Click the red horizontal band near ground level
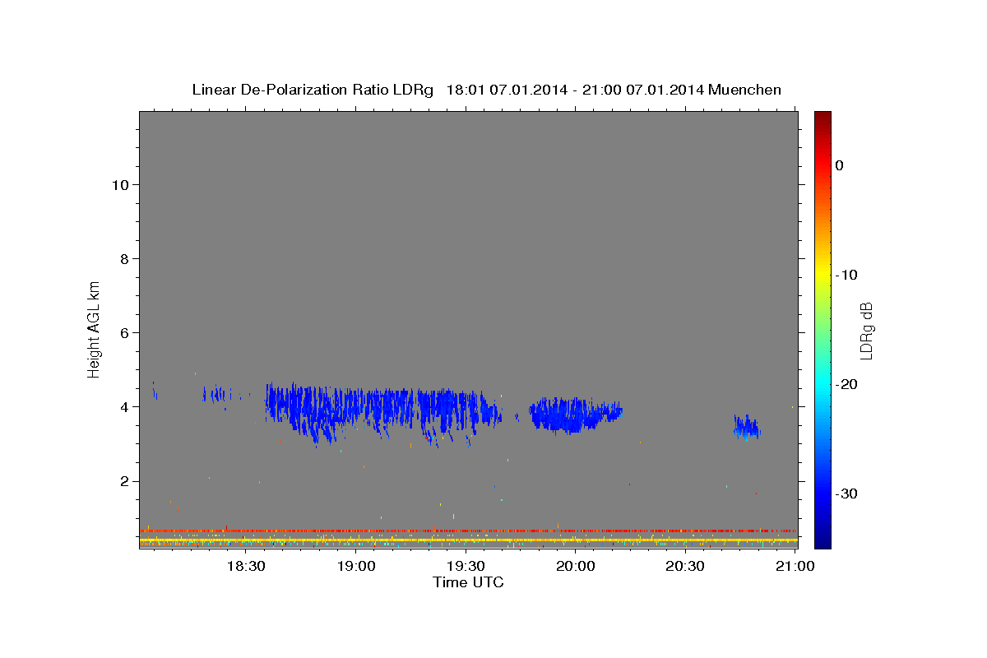 click(468, 531)
